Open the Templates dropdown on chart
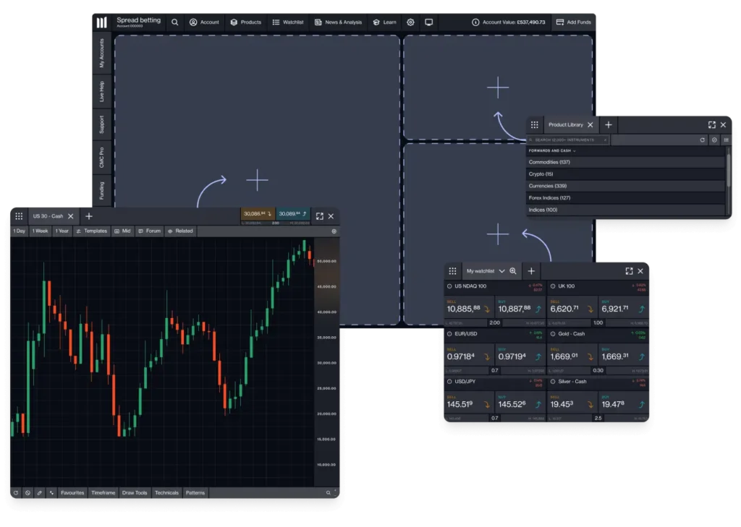The image size is (741, 527). (x=92, y=231)
